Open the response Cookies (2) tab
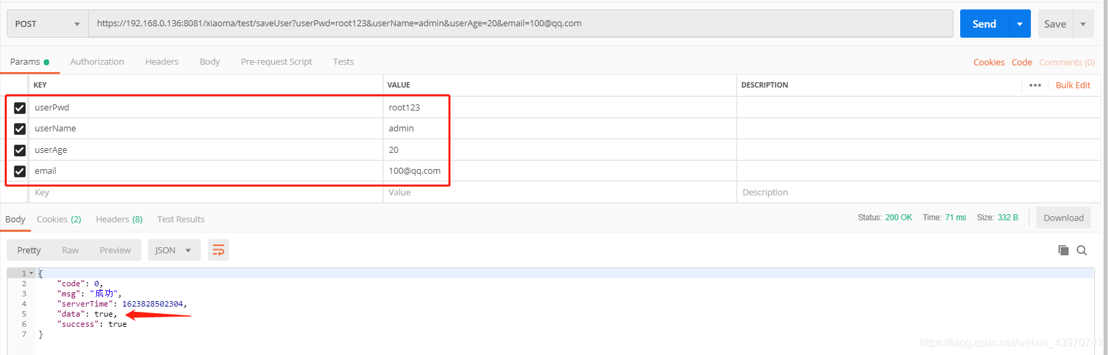1109x355 pixels. click(x=59, y=219)
